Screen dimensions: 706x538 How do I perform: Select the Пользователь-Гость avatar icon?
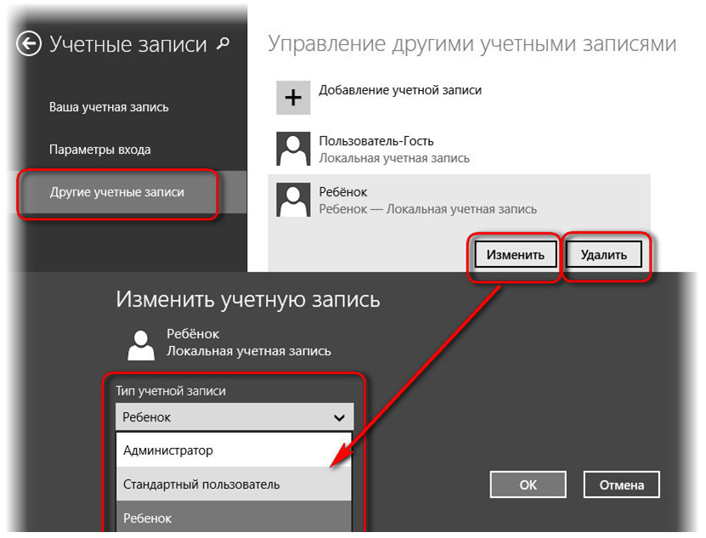tap(293, 149)
